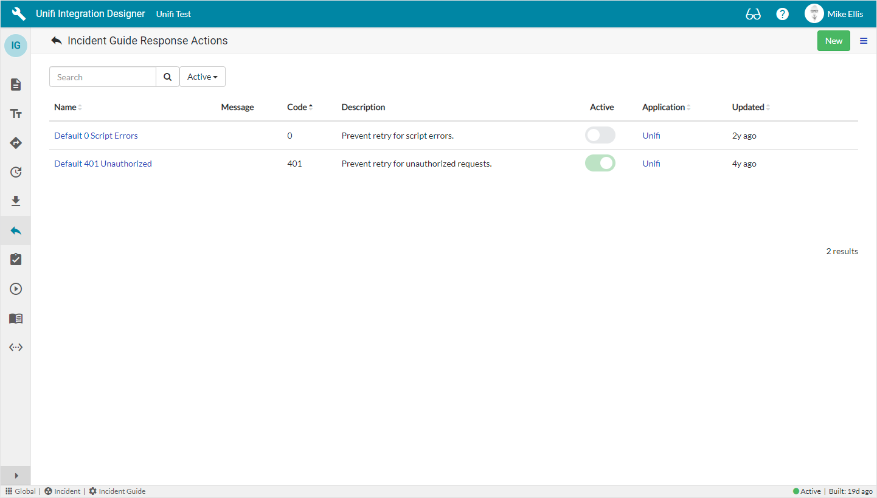877x498 pixels.
Task: Disable the Default 401 Unauthorized toggle
Action: click(600, 163)
